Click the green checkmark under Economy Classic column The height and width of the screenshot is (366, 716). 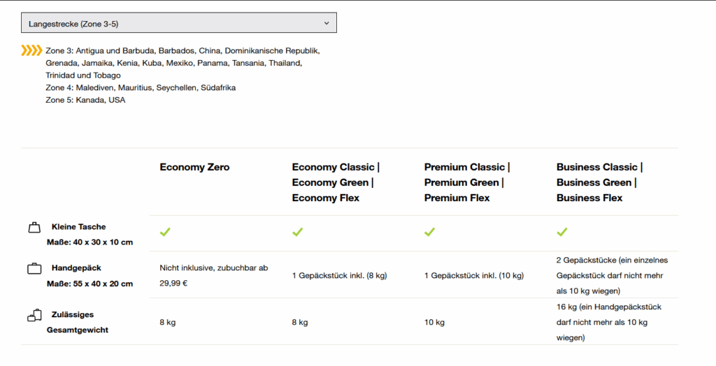pyautogui.click(x=297, y=232)
